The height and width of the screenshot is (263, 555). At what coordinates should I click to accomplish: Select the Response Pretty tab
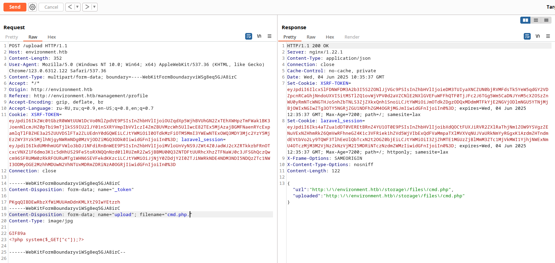tap(290, 37)
